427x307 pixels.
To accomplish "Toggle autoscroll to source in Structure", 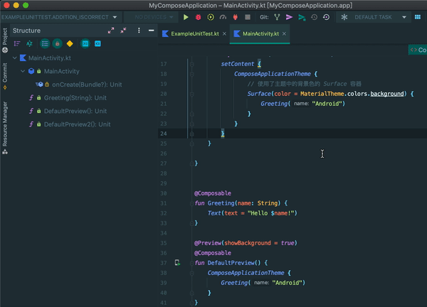I will tap(85, 43).
